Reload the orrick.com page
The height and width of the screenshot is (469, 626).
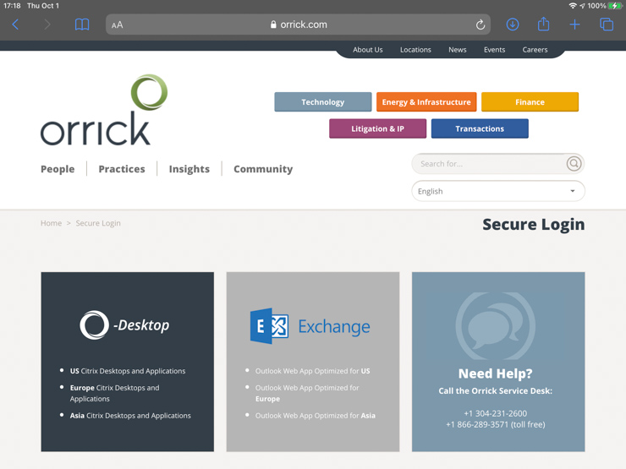(480, 25)
